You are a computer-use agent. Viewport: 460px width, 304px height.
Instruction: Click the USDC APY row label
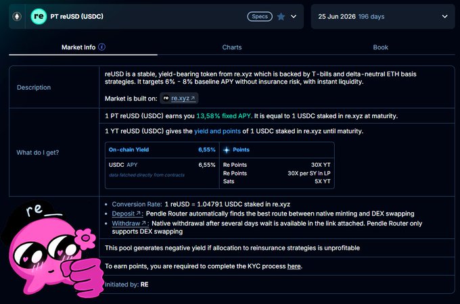coord(123,165)
